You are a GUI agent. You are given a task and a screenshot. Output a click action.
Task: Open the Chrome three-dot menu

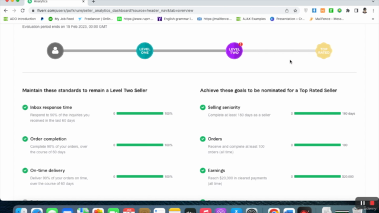[373, 11]
